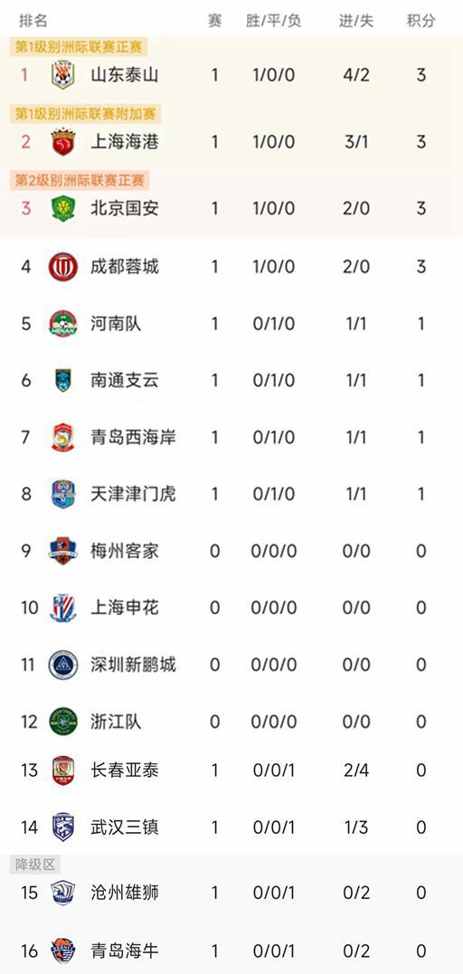Image resolution: width=463 pixels, height=974 pixels.
Task: Open the 上海申花 blue crest
Action: [62, 608]
